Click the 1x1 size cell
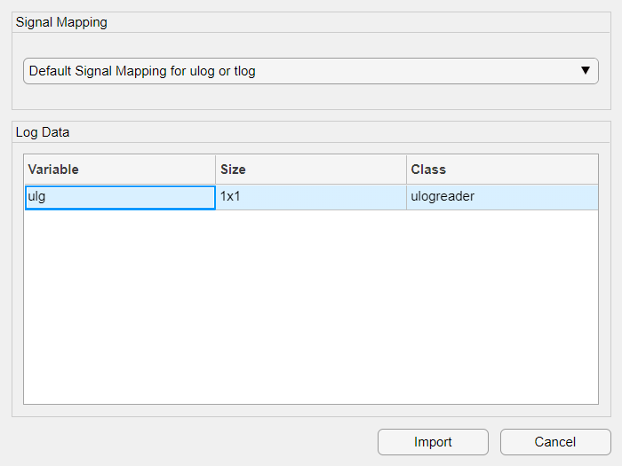The width and height of the screenshot is (622, 466). 310,197
